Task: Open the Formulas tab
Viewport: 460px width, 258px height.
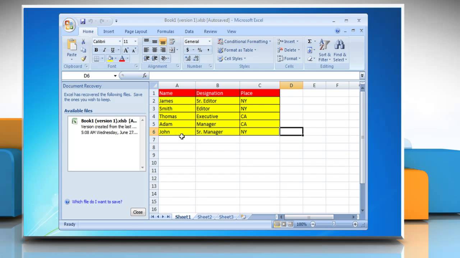Action: point(166,32)
